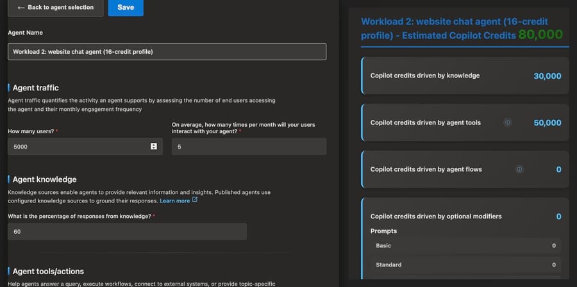Click the Copilot credits driven by knowledge card
Image resolution: width=577 pixels, height=287 pixels.
coord(465,76)
